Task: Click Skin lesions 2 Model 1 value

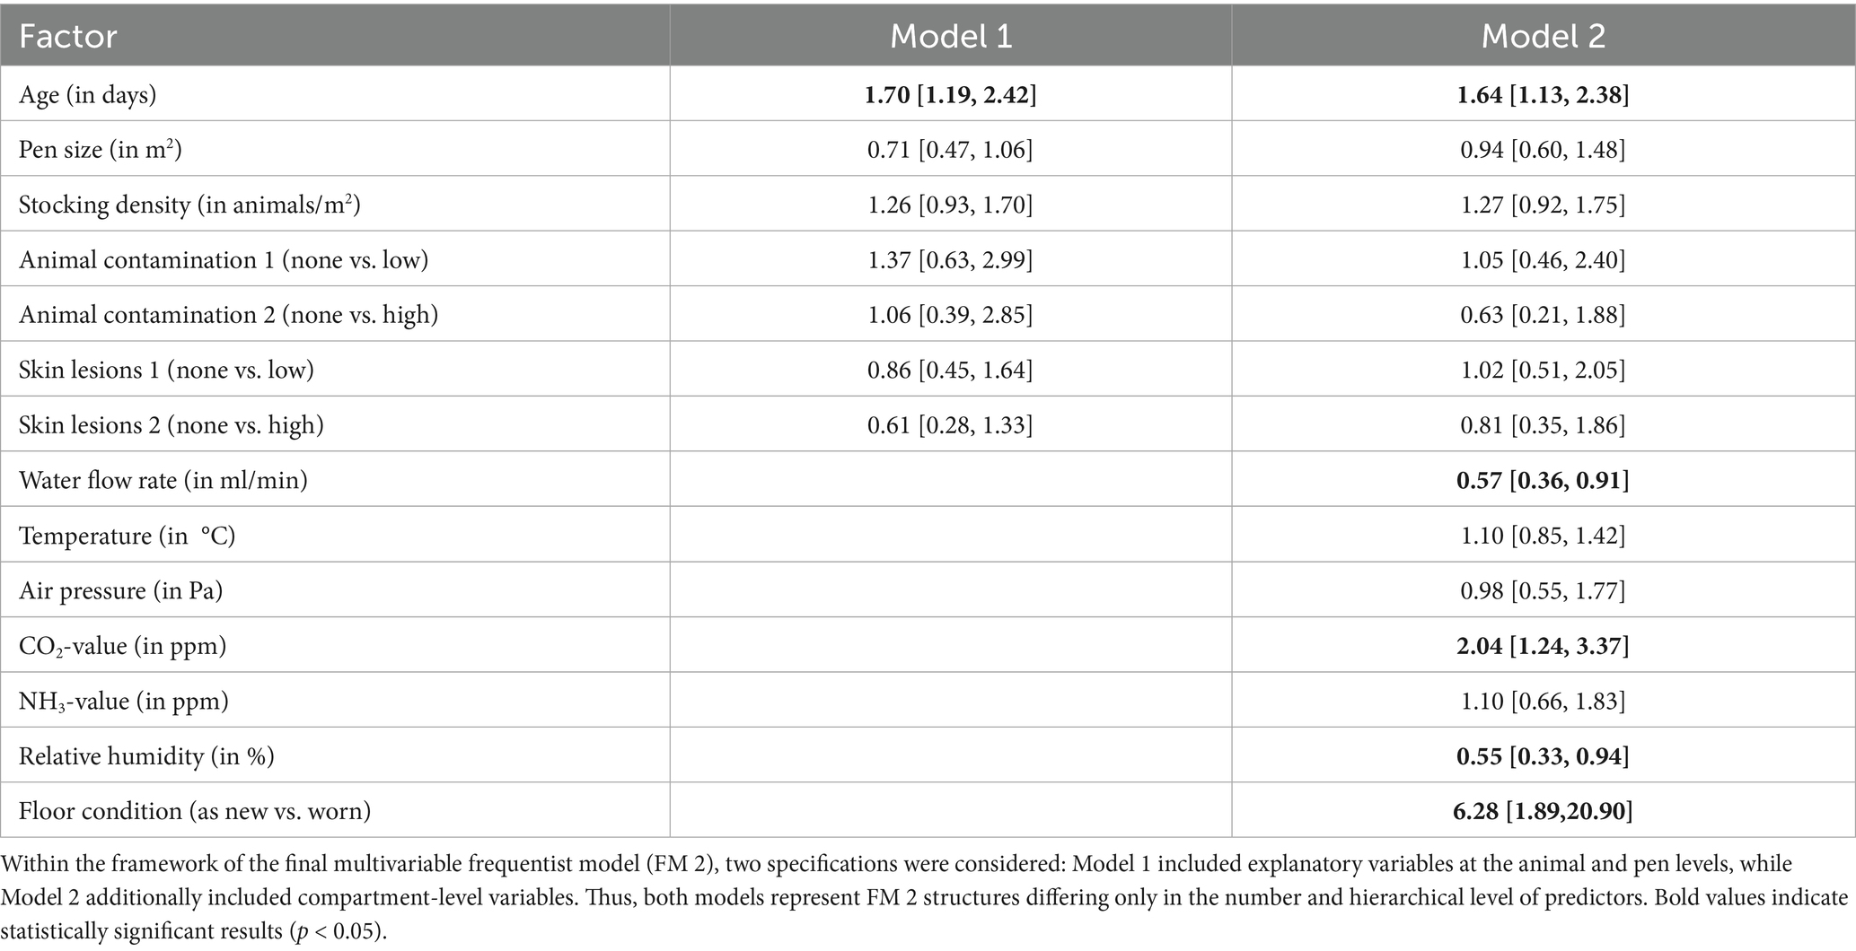Action: point(950,425)
